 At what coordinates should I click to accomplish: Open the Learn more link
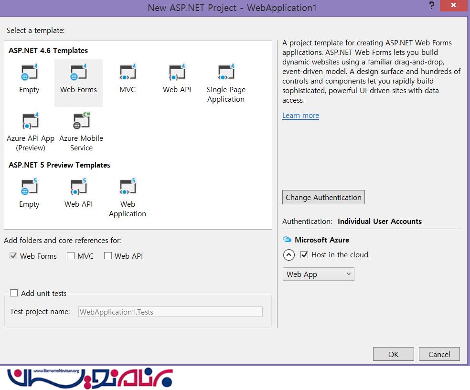point(300,116)
